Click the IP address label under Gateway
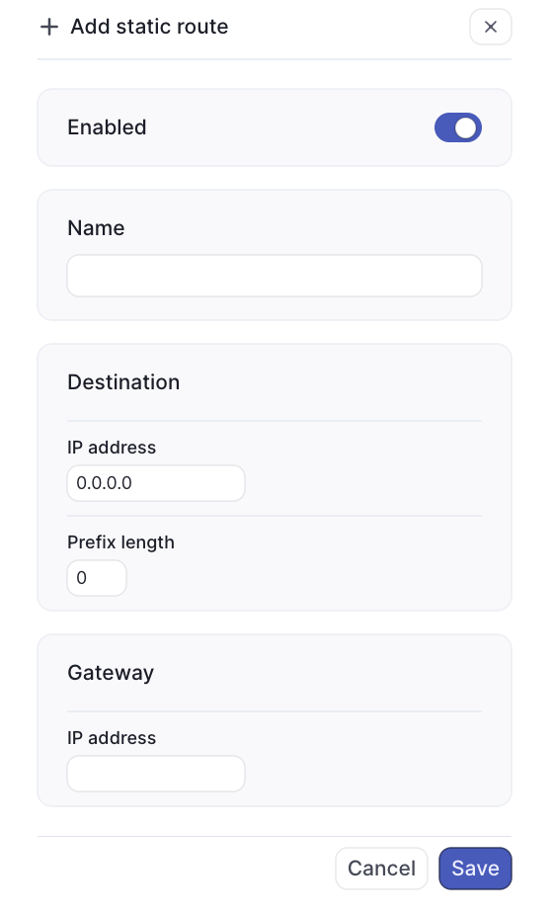This screenshot has width=553, height=913. pyautogui.click(x=112, y=738)
